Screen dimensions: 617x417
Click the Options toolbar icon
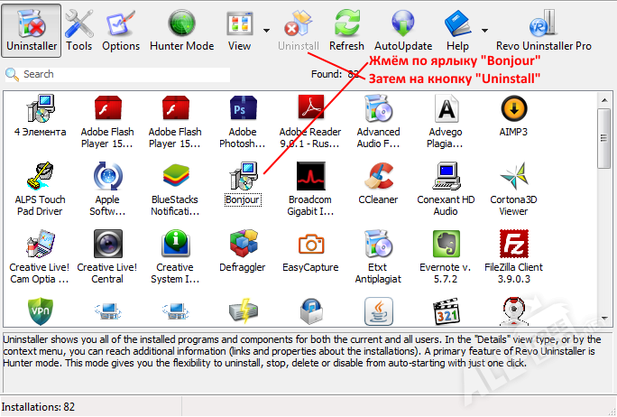[121, 30]
